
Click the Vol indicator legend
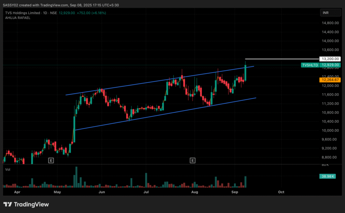tap(7, 170)
